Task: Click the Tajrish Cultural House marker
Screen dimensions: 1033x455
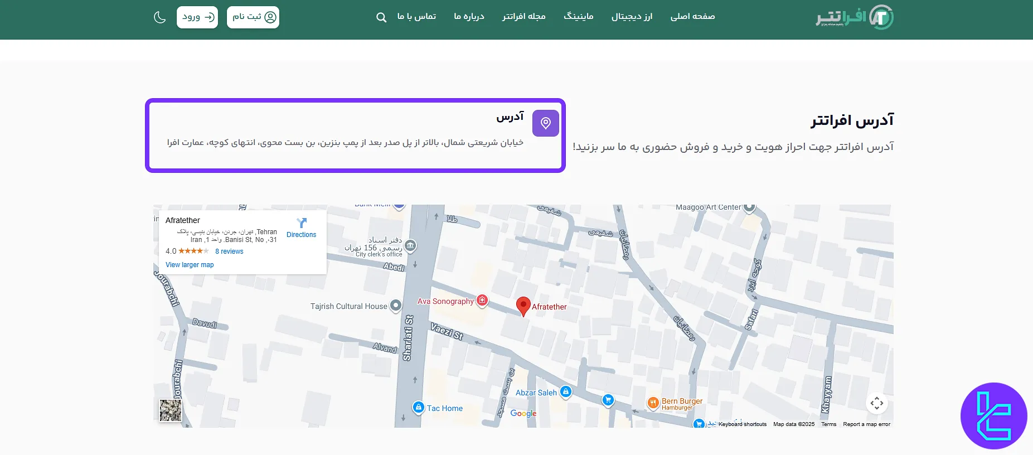Action: (x=396, y=306)
